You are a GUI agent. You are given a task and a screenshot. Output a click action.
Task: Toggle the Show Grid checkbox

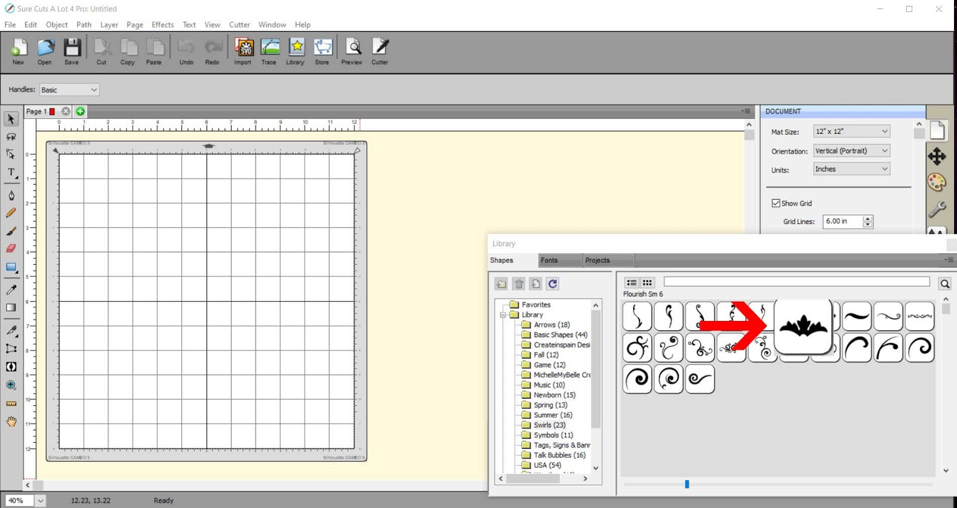pyautogui.click(x=776, y=203)
